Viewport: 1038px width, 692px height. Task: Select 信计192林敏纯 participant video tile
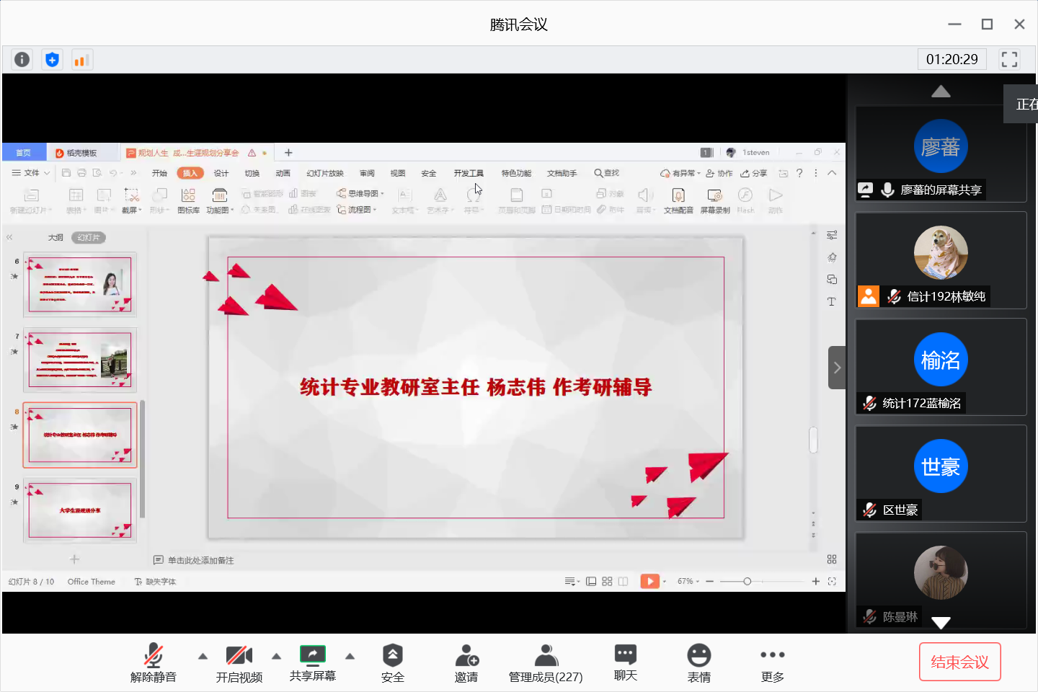coord(941,259)
